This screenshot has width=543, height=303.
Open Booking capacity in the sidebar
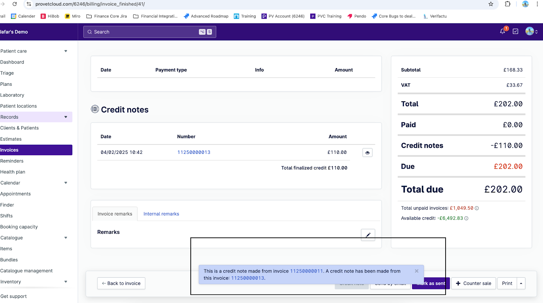click(x=19, y=227)
